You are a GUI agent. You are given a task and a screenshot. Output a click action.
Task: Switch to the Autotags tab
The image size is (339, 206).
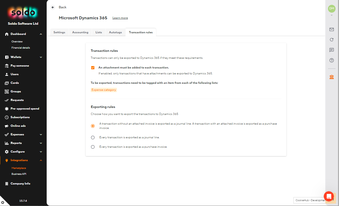pos(115,32)
